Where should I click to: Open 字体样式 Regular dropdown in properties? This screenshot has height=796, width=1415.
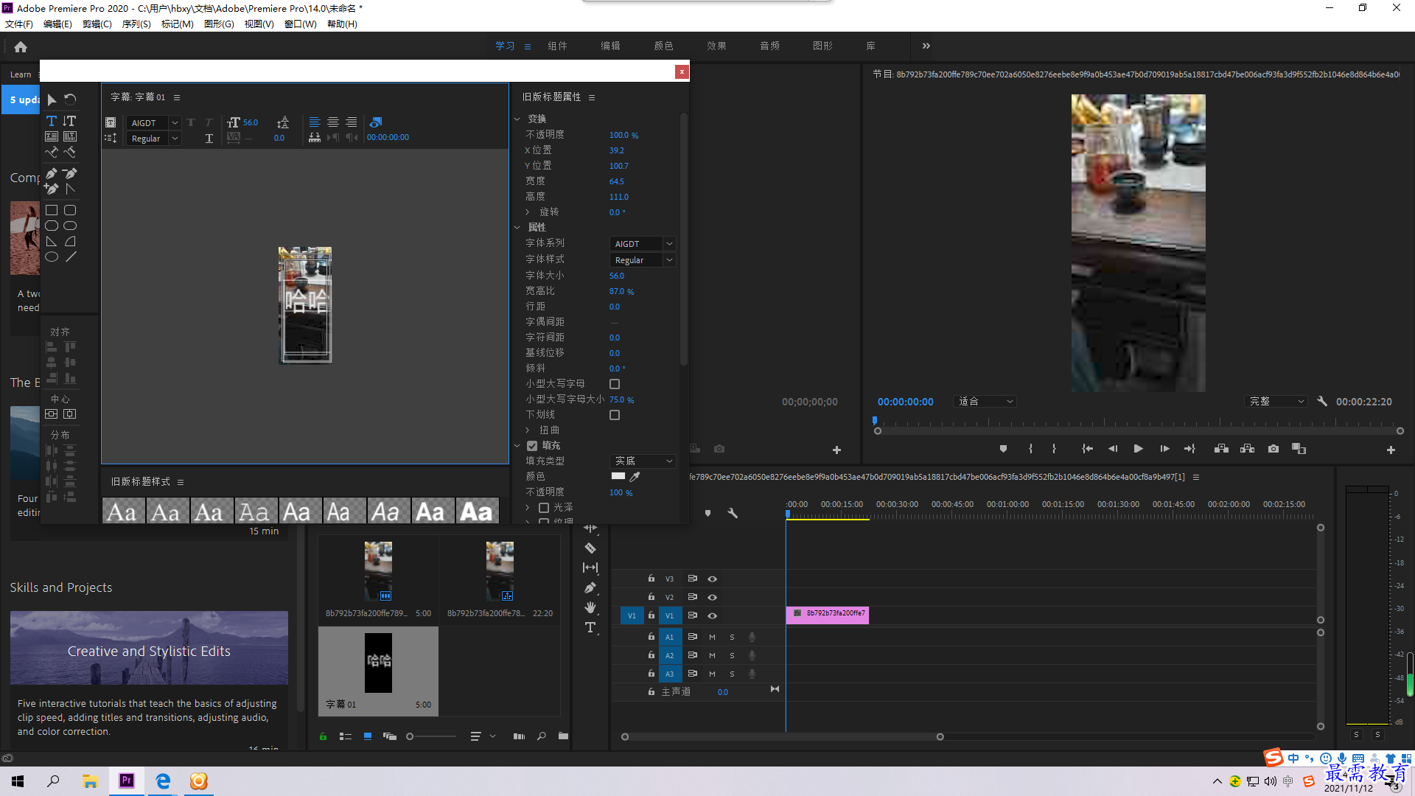click(x=643, y=260)
